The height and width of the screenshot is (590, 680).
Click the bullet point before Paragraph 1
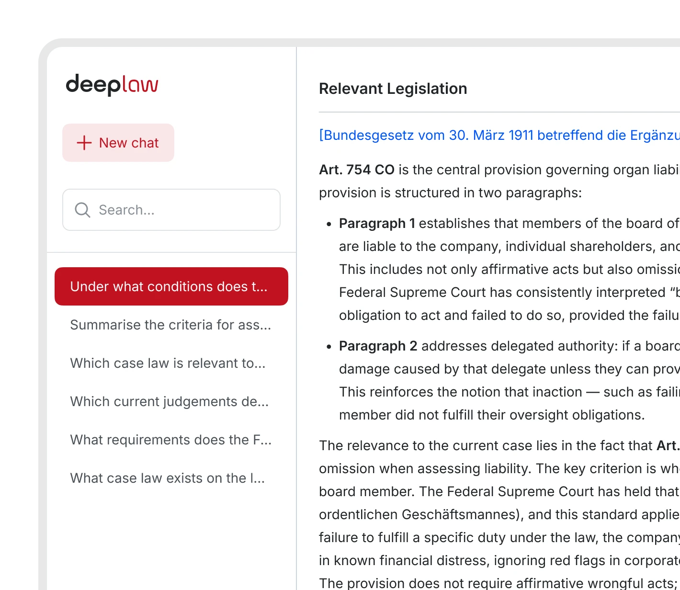(x=329, y=224)
